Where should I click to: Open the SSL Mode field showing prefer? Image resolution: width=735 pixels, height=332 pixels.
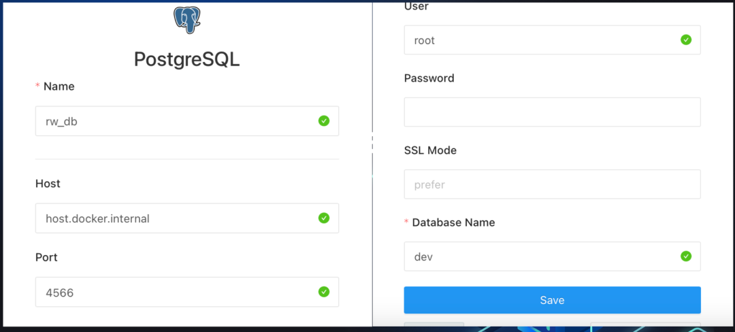coord(552,184)
